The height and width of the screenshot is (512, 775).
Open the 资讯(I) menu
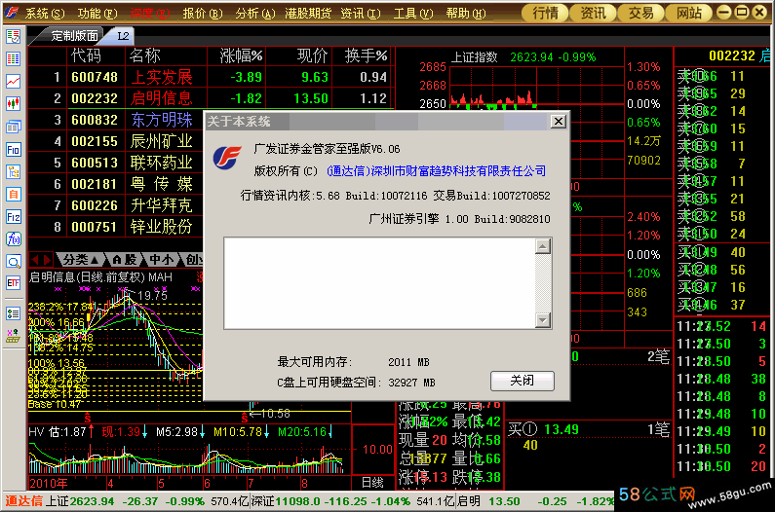pyautogui.click(x=361, y=14)
